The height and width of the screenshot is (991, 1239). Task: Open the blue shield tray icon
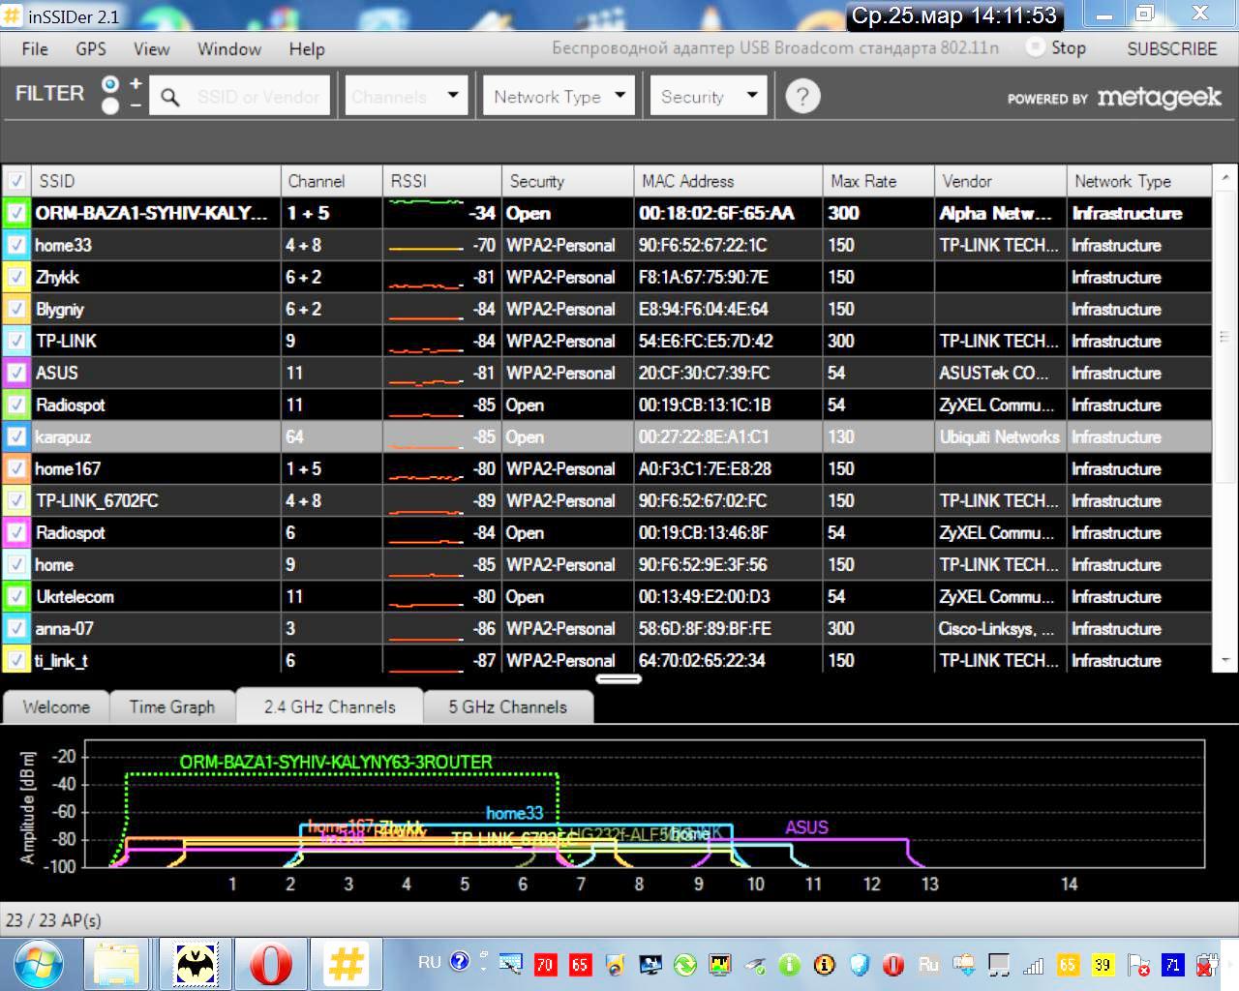(x=859, y=964)
